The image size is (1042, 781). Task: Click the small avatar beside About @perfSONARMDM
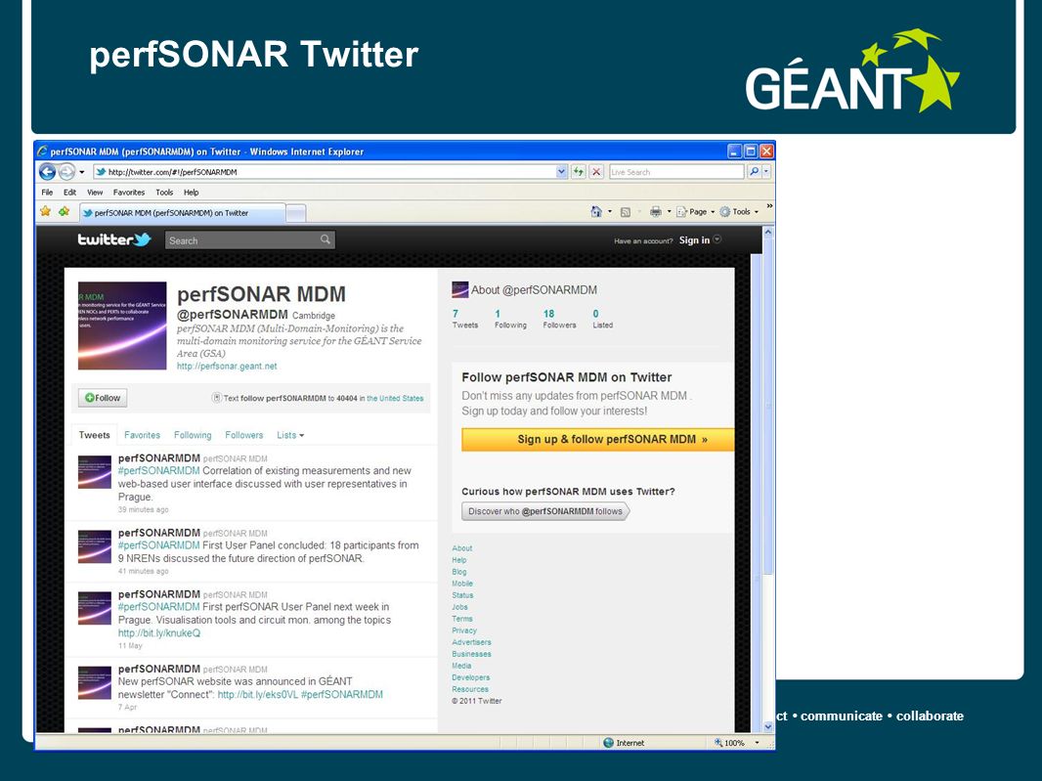[x=459, y=289]
